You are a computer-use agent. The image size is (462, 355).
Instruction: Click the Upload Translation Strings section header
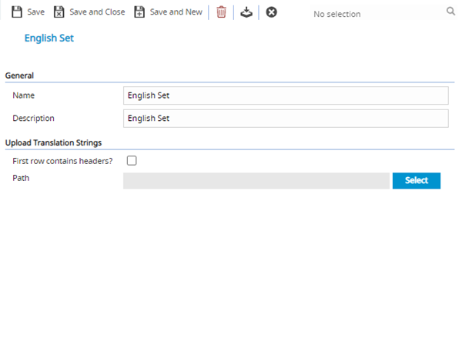click(x=54, y=142)
